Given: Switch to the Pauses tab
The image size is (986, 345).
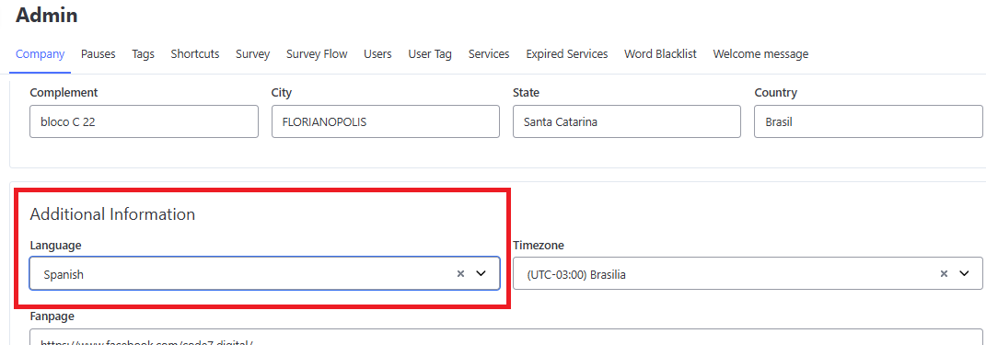Looking at the screenshot, I should click(99, 54).
